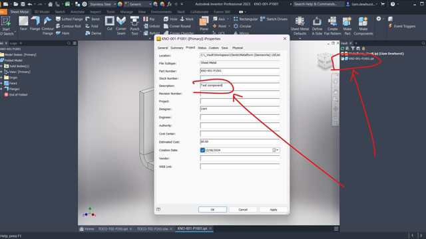426x239 pixels.
Task: Click Make Components
Action: pos(363,26)
